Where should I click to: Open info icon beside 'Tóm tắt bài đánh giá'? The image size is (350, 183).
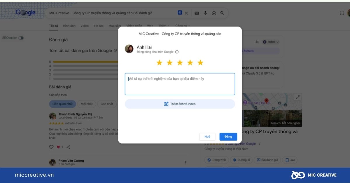(x=115, y=51)
